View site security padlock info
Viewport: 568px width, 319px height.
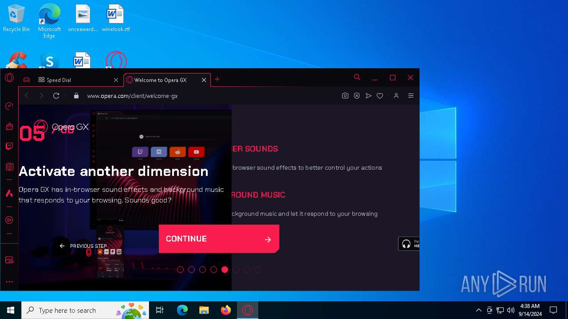click(x=76, y=96)
